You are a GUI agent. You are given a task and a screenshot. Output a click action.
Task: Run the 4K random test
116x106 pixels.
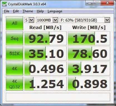coord(14,69)
